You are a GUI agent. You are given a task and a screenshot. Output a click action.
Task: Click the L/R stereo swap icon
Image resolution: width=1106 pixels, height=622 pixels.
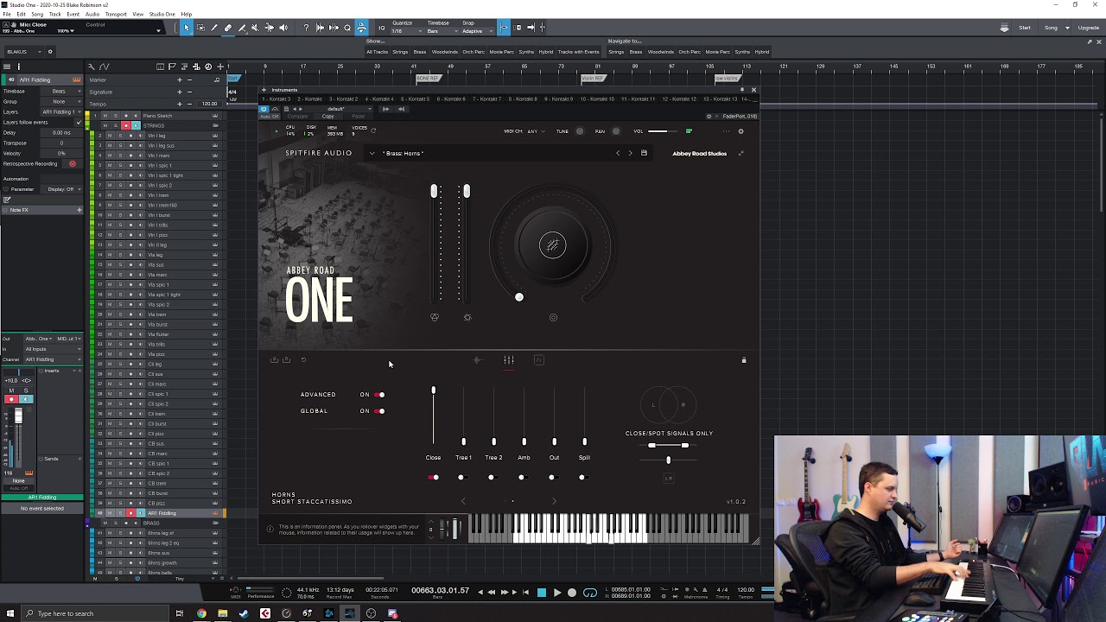coord(668,478)
